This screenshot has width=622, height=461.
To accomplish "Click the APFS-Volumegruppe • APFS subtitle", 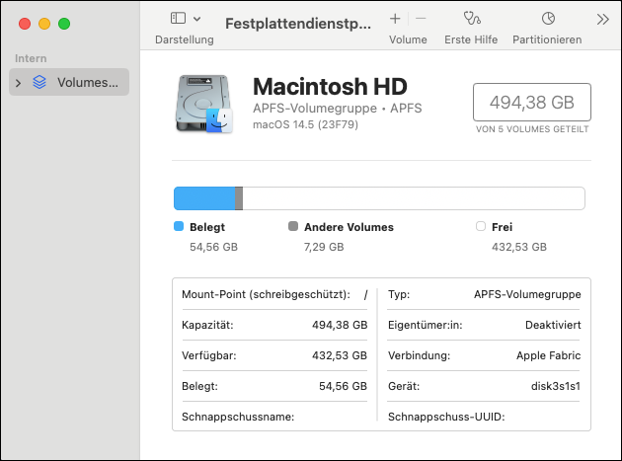I will pyautogui.click(x=338, y=108).
